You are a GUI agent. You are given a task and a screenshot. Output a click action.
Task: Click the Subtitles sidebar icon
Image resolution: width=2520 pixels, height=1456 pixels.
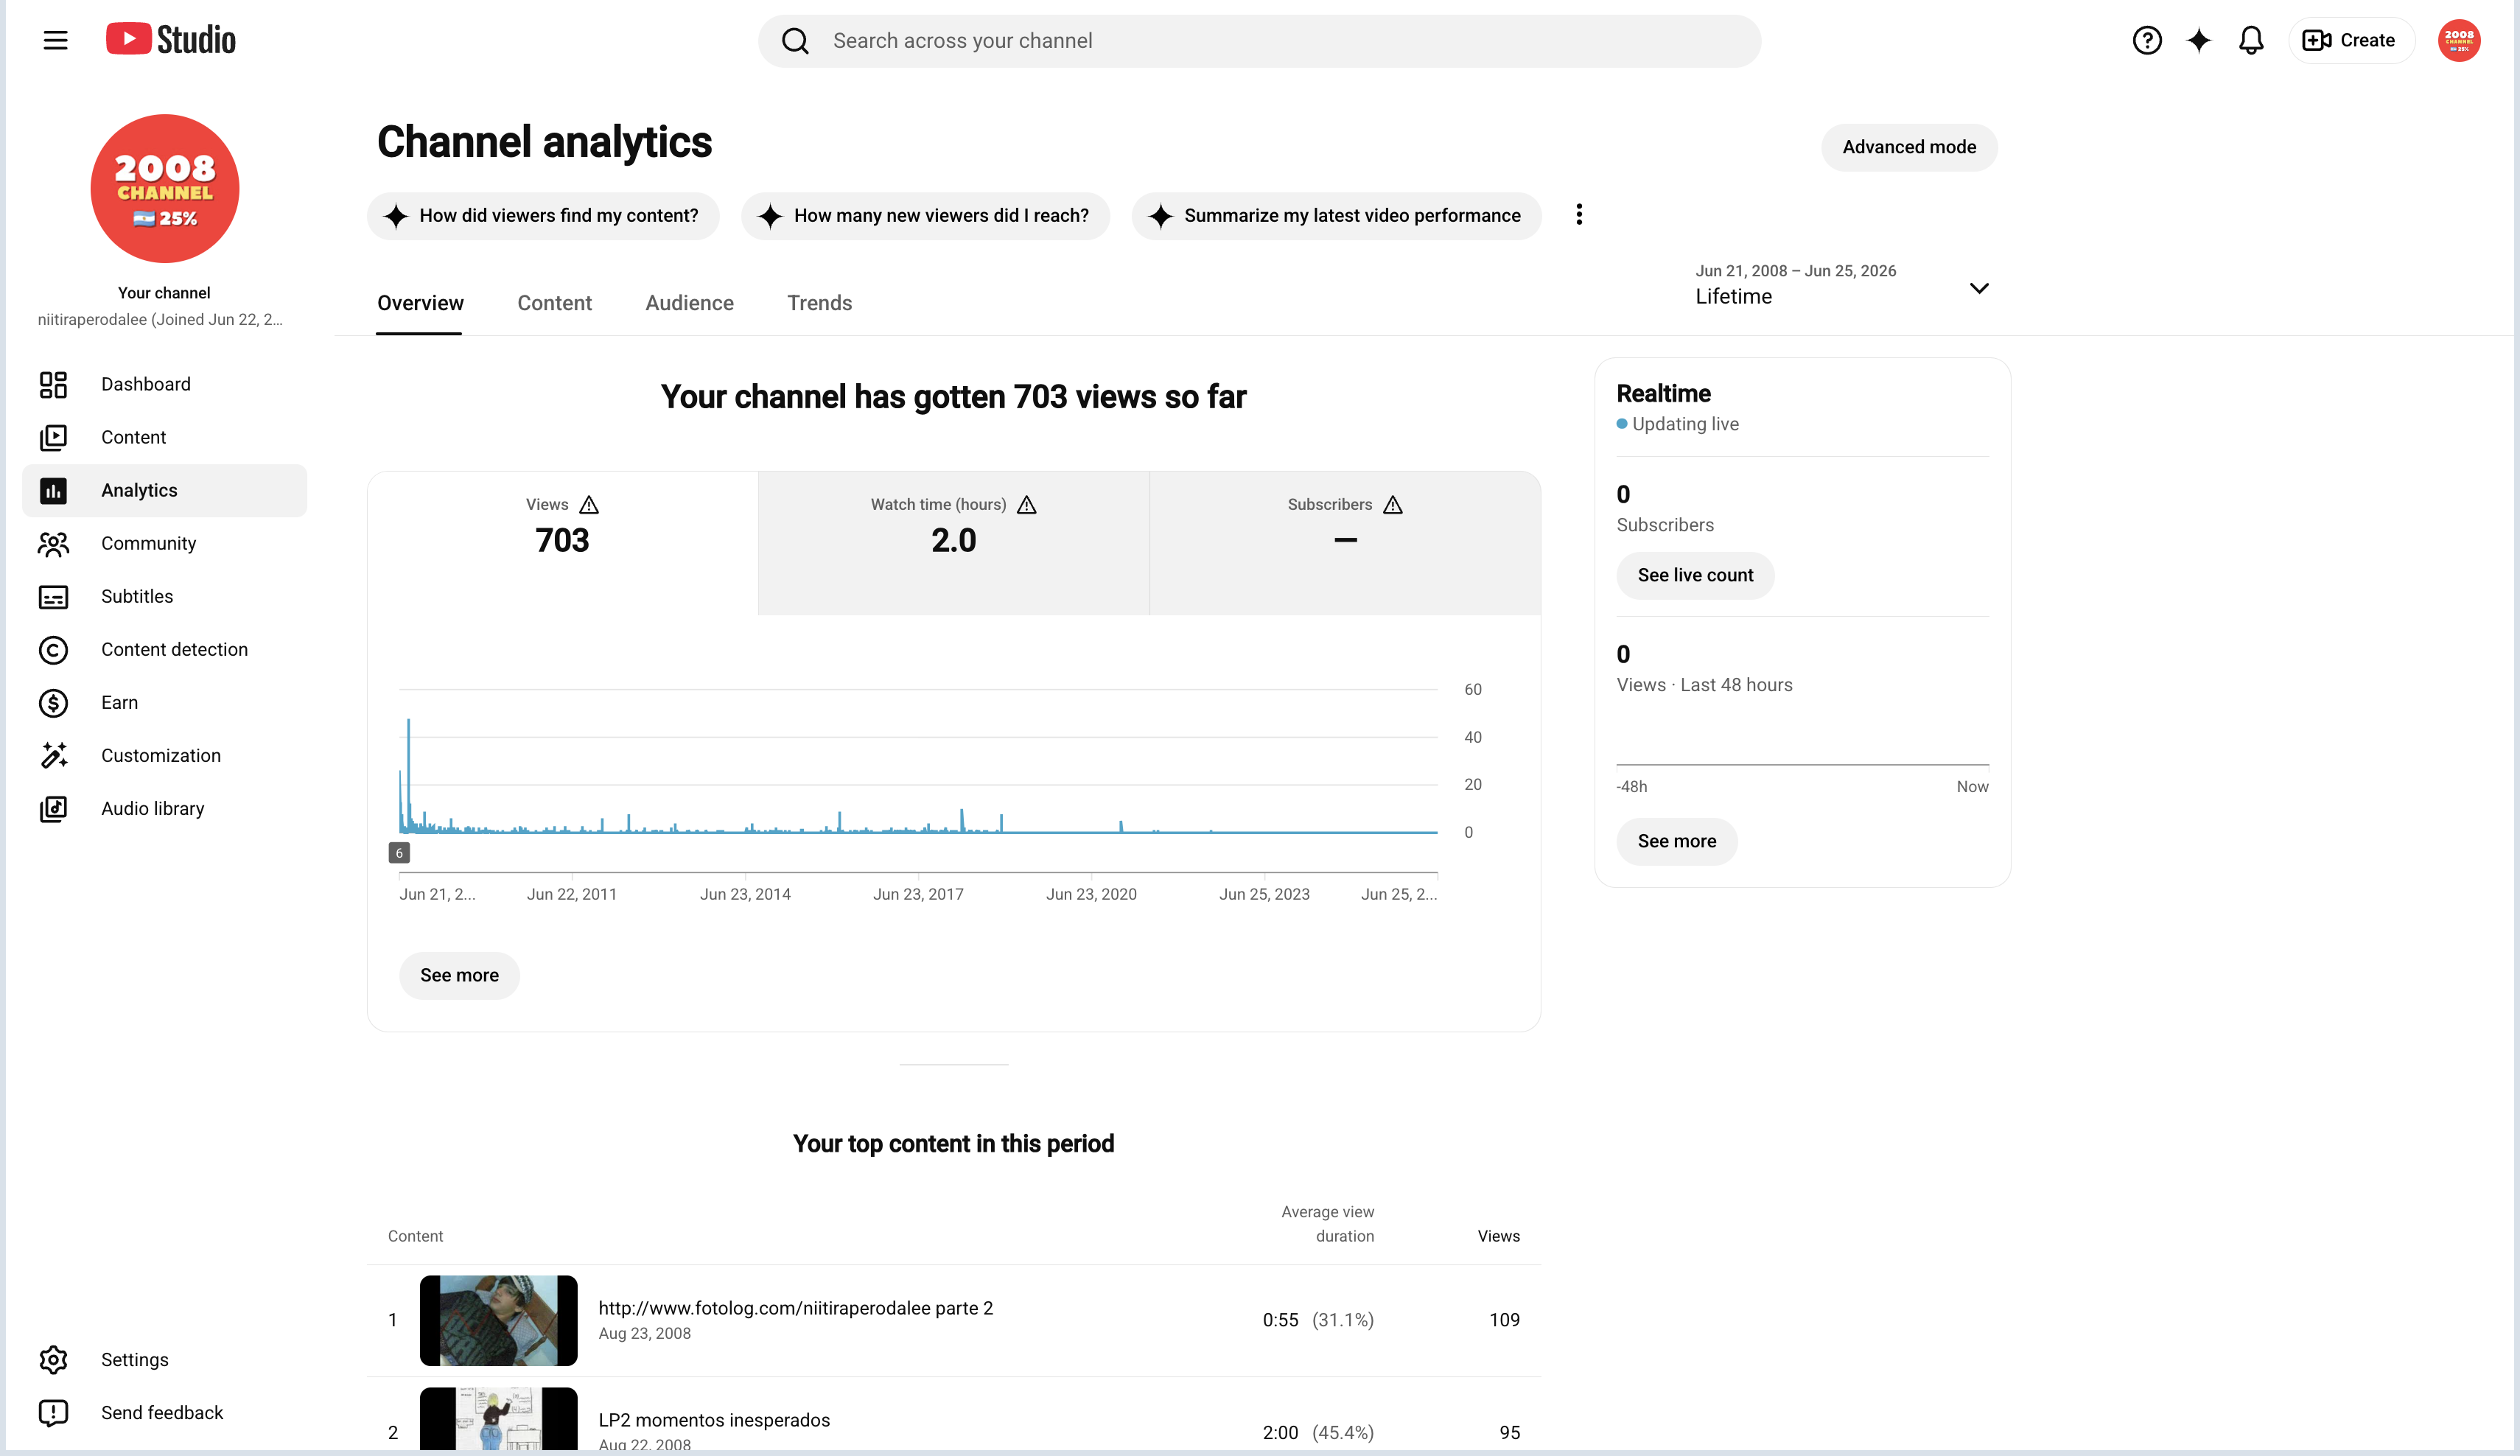(x=53, y=596)
